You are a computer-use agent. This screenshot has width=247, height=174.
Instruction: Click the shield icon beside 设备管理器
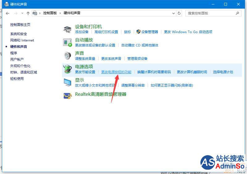pos(138,32)
